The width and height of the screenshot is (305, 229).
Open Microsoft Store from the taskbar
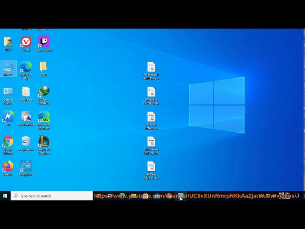coord(145,196)
